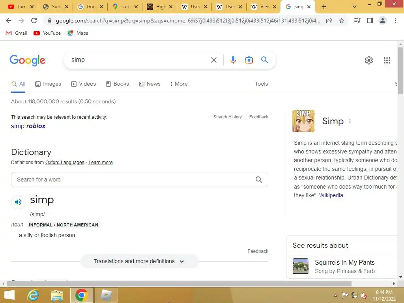Open the tab search chevron
404x303 pixels.
coord(355,7)
